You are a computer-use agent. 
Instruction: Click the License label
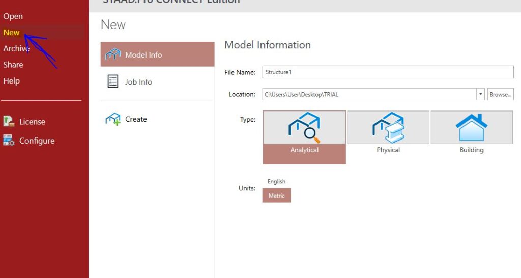(32, 122)
